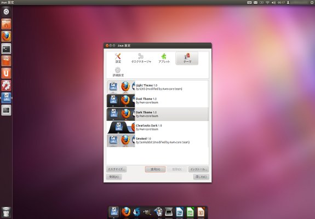Open the sound volume indicator menu
Screen dimensions: 315x219
[273, 3]
